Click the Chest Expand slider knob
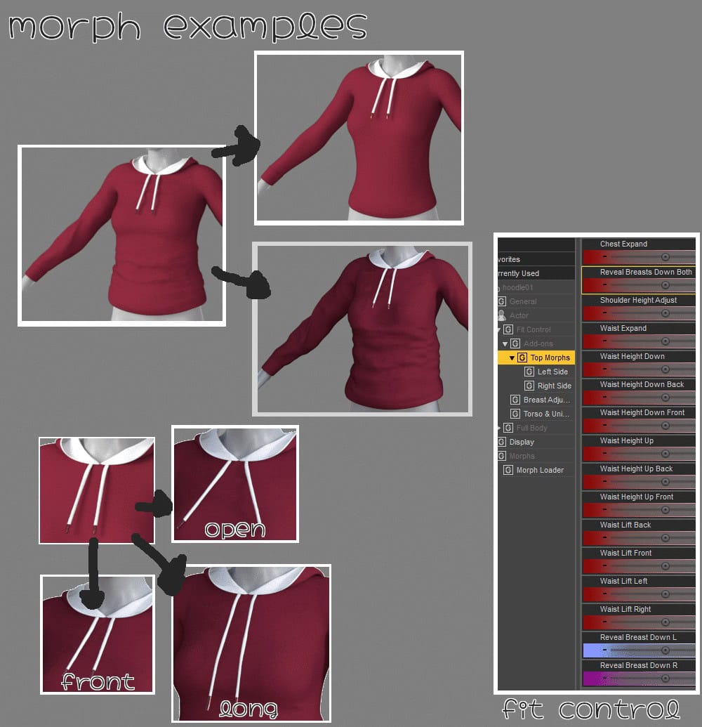Viewport: 702px width, 727px height. tap(665, 257)
